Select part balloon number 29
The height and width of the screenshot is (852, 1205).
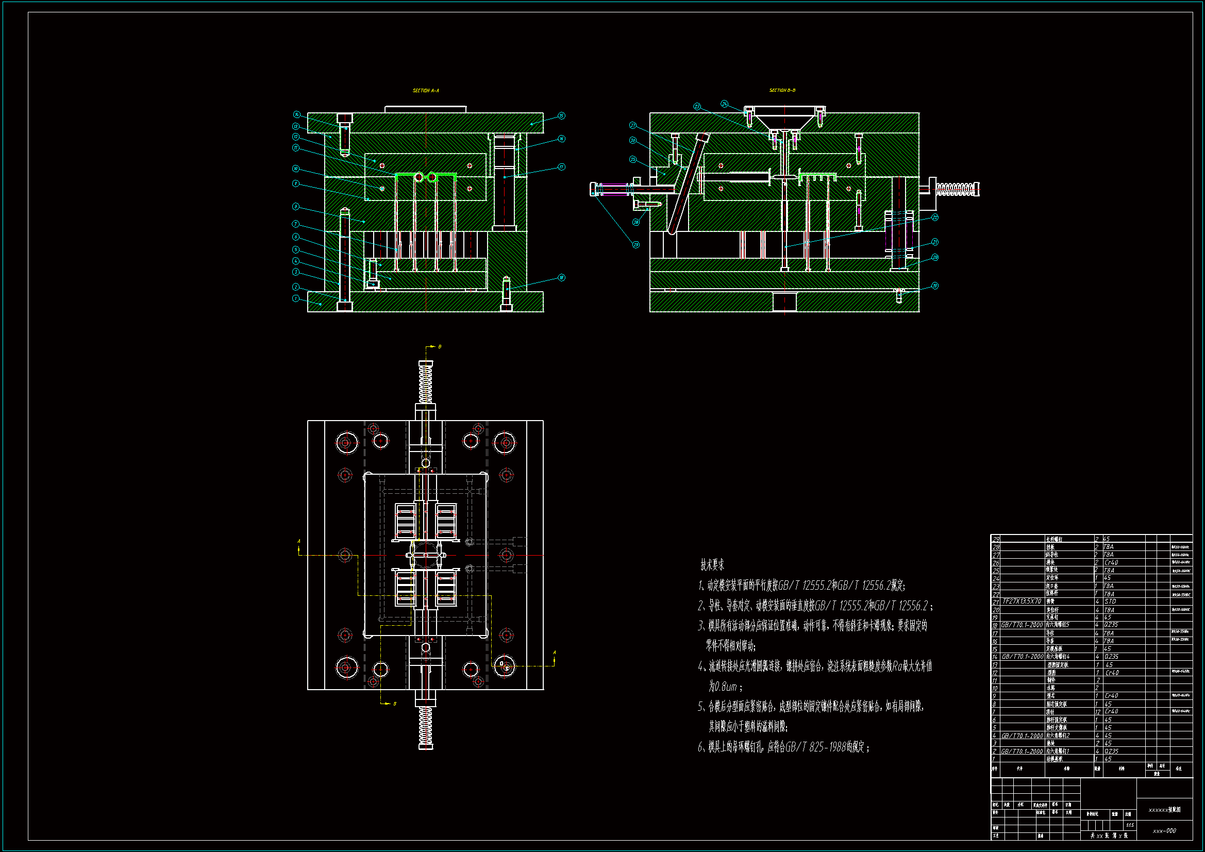pyautogui.click(x=635, y=245)
